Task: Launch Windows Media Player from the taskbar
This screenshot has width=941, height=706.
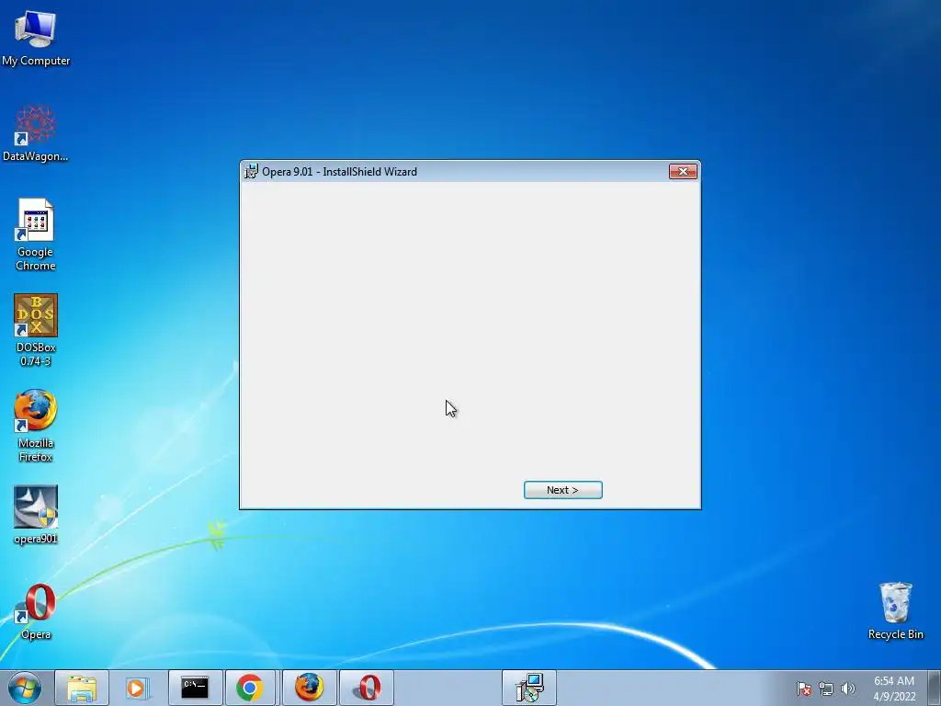Action: pyautogui.click(x=136, y=688)
